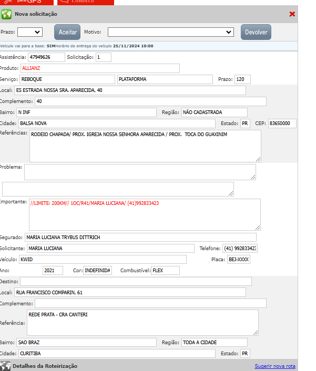Expand the Motivo dropdown
316x371 pixels.
click(x=170, y=32)
